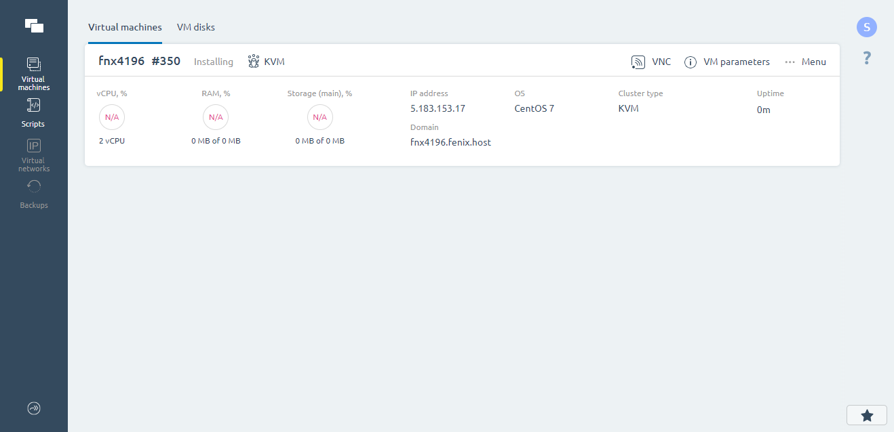Viewport: 894px width, 432px height.
Task: Open the Backups sidebar icon
Action: coord(34,187)
